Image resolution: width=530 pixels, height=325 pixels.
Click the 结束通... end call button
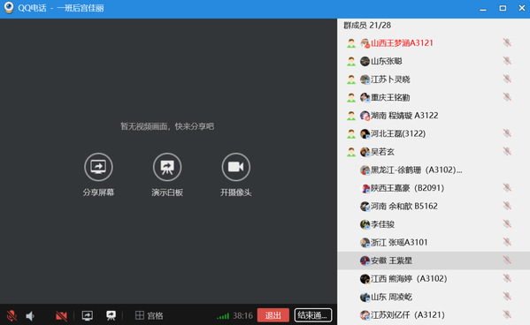click(x=313, y=315)
